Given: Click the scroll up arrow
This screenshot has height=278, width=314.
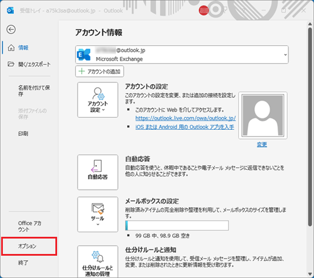Looking at the screenshot, I should [x=310, y=24].
